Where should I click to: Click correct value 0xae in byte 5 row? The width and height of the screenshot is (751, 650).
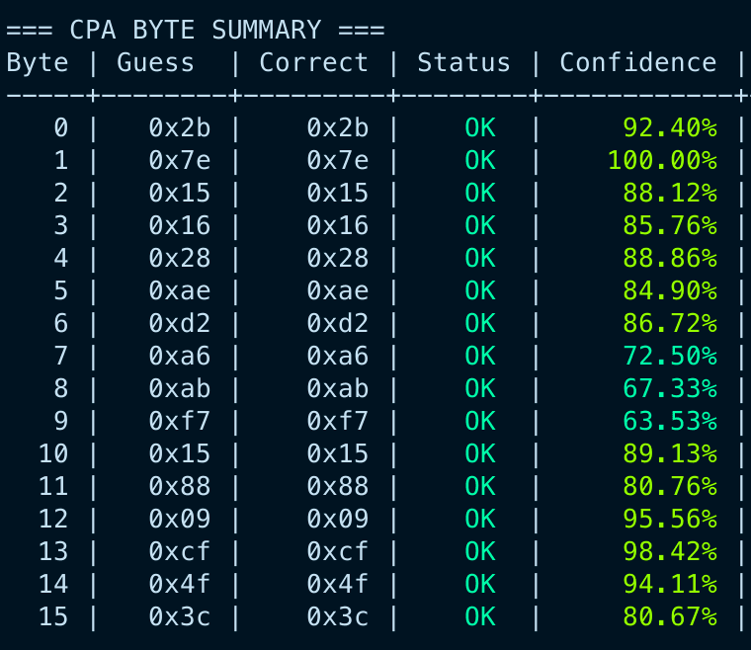tap(338, 290)
